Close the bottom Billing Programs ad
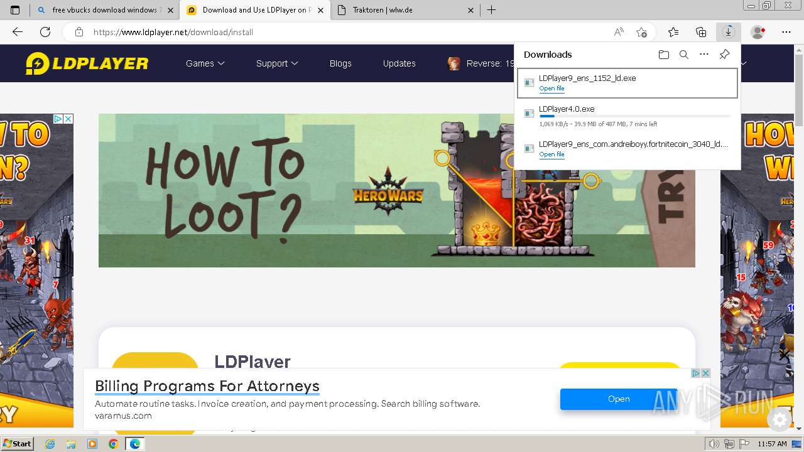The image size is (804, 452). (x=705, y=373)
